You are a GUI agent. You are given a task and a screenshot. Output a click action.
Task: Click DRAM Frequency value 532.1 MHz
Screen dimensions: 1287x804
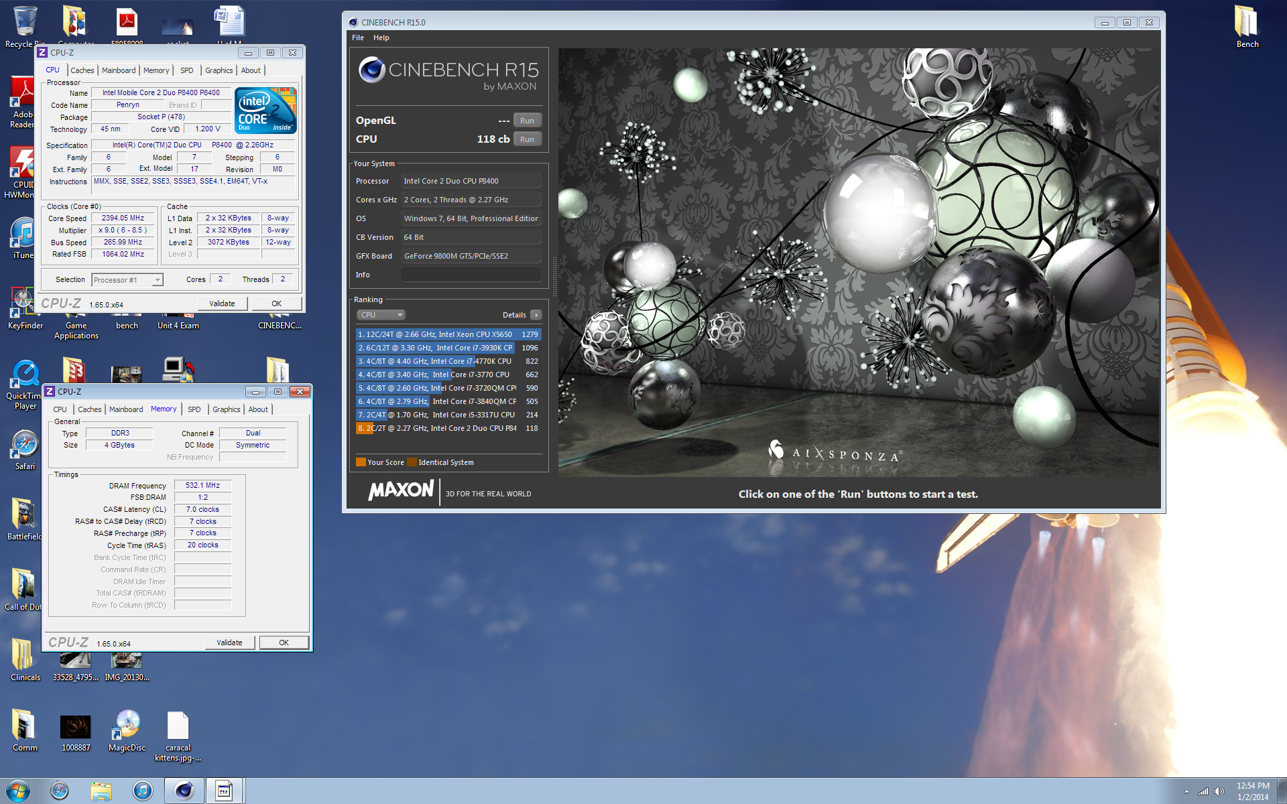(202, 486)
